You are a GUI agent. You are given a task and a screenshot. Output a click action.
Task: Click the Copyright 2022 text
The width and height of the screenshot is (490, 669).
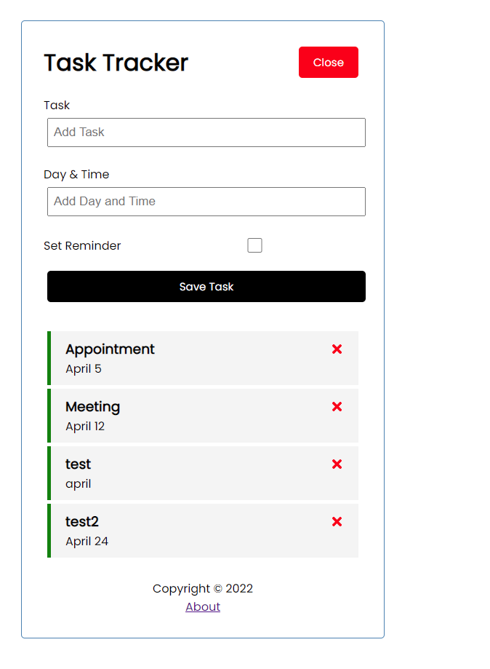tap(202, 588)
